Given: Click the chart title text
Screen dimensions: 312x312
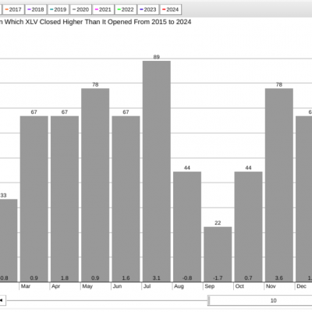Looking at the screenshot, I should [x=95, y=22].
